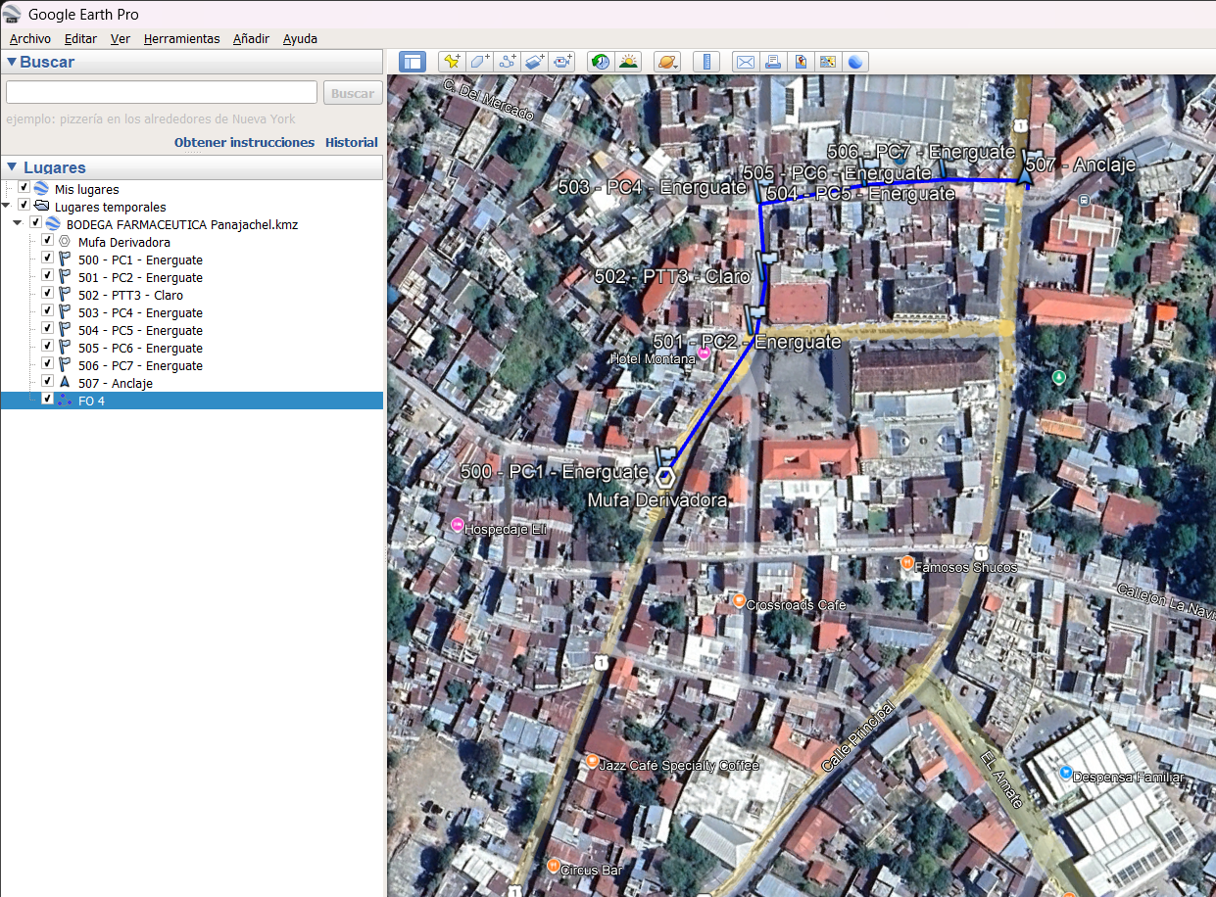
Task: Open the Archivo menu
Action: point(29,39)
